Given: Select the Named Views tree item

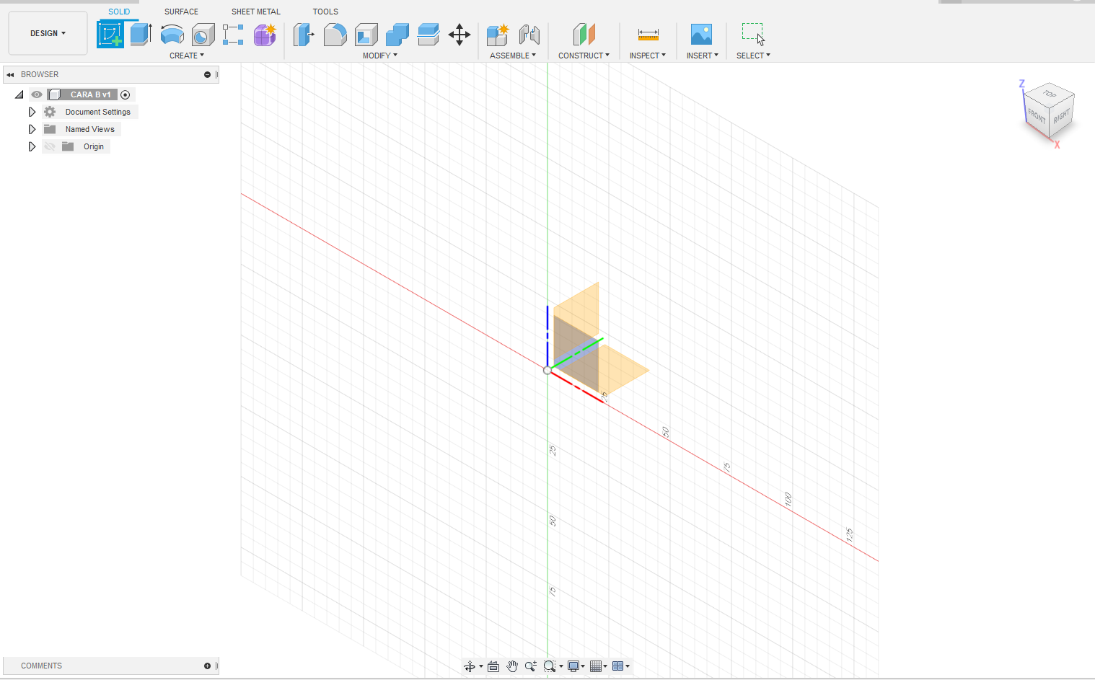Looking at the screenshot, I should [x=89, y=129].
